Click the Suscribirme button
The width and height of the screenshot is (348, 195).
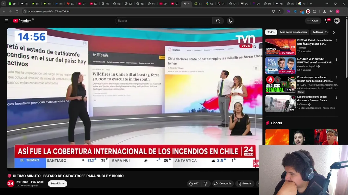(57, 183)
